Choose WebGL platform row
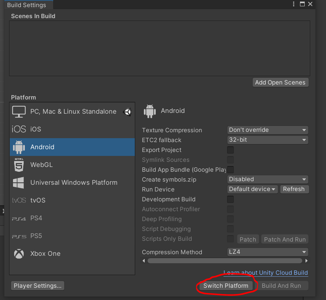The width and height of the screenshot is (326, 300). 72,165
